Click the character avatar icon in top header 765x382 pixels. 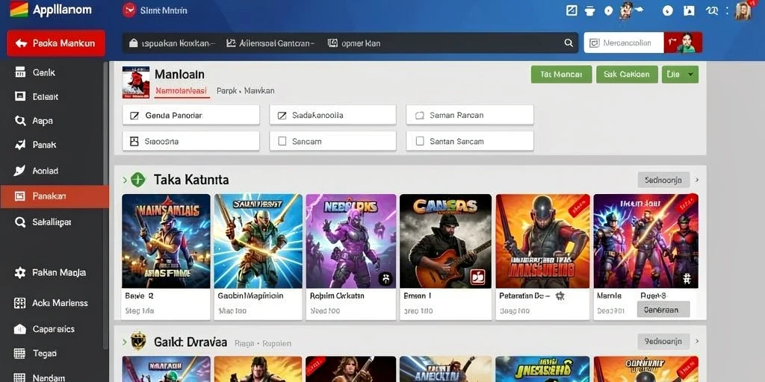coord(627,10)
